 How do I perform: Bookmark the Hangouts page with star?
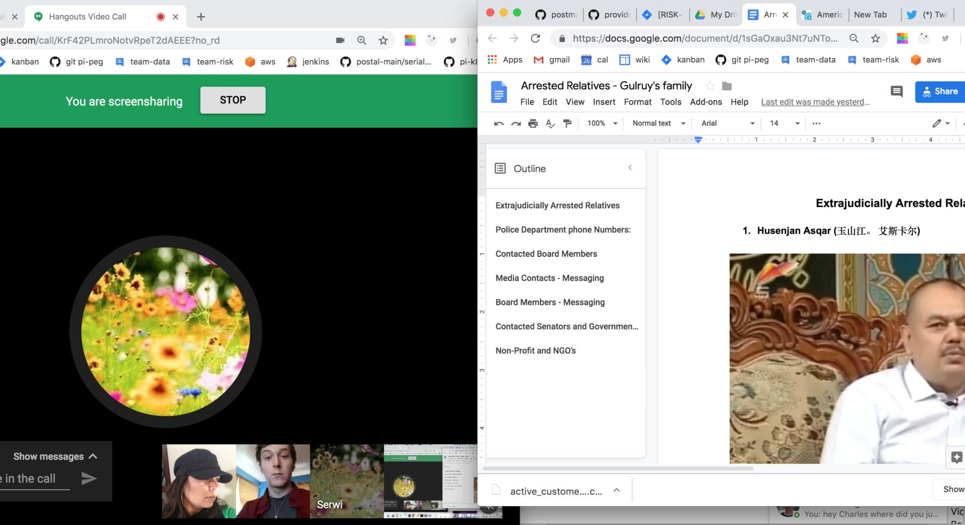tap(383, 41)
